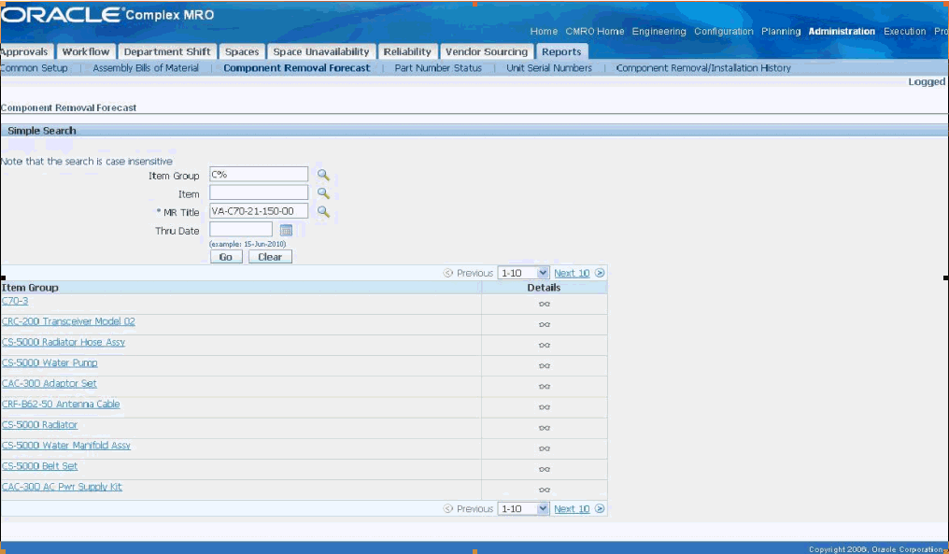Open CS-5000 Water Pump link

point(50,362)
